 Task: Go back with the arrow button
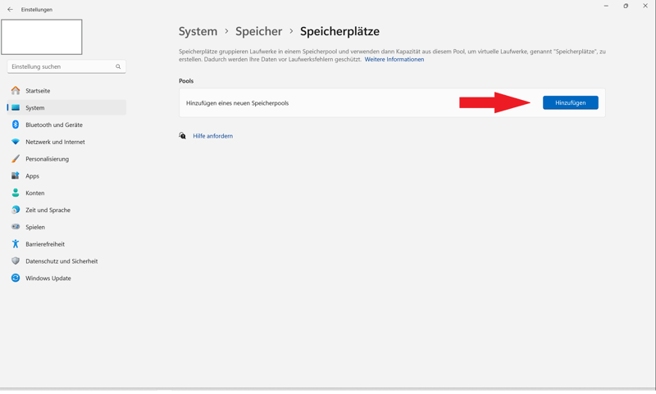pyautogui.click(x=10, y=10)
